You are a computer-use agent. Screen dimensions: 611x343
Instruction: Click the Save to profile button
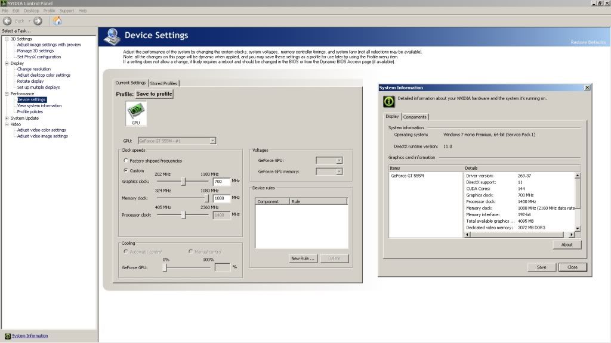pos(154,93)
